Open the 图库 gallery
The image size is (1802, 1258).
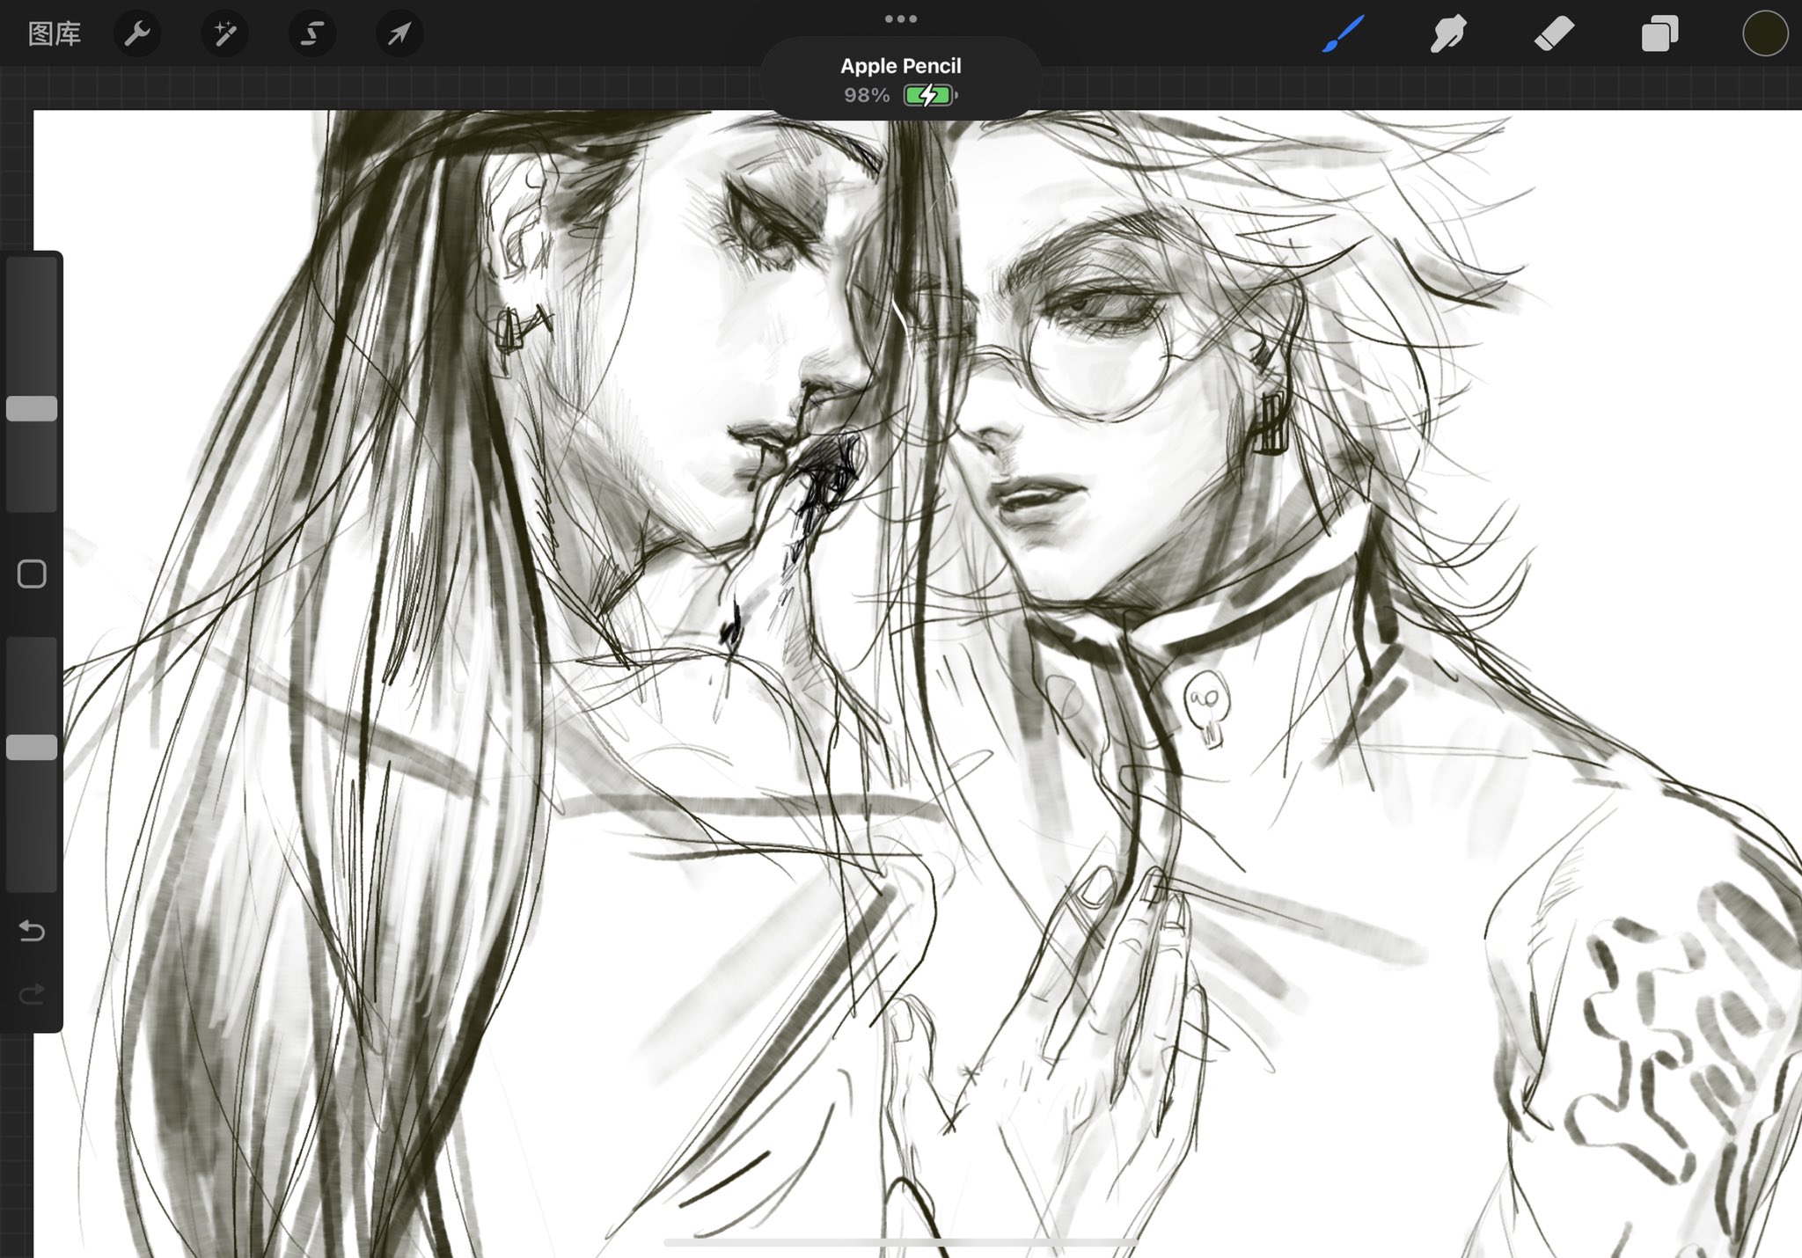pos(55,34)
